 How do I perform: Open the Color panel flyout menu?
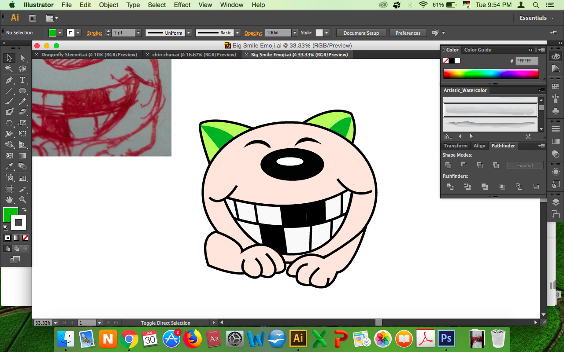pyautogui.click(x=541, y=50)
